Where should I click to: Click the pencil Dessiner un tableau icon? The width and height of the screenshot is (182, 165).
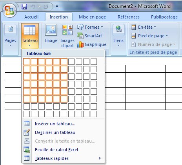pyautogui.click(x=27, y=132)
